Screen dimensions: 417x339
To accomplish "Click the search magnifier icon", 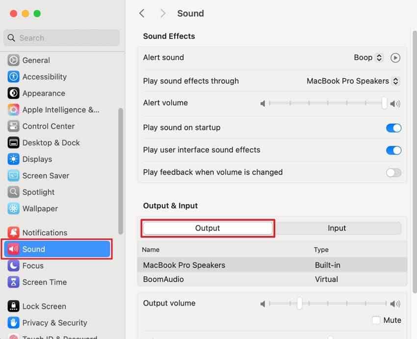I will click(11, 38).
